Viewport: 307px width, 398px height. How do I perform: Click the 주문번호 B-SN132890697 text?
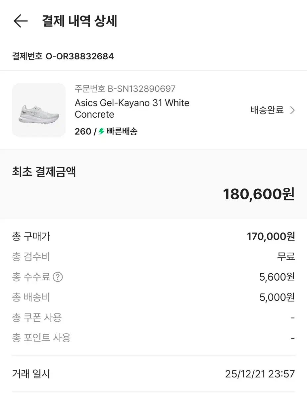[x=125, y=89]
